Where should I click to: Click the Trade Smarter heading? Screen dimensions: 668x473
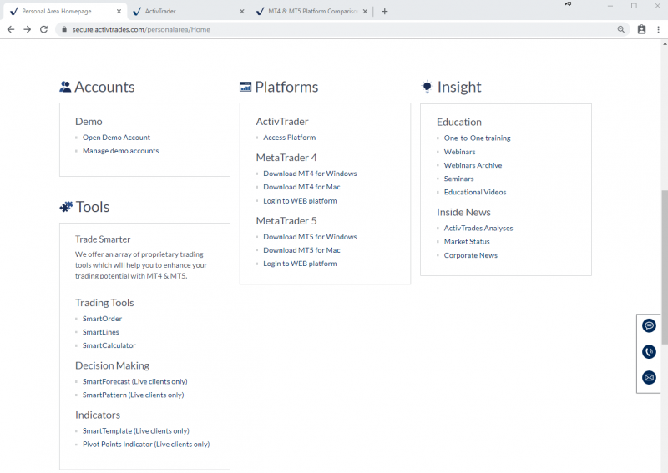[103, 239]
